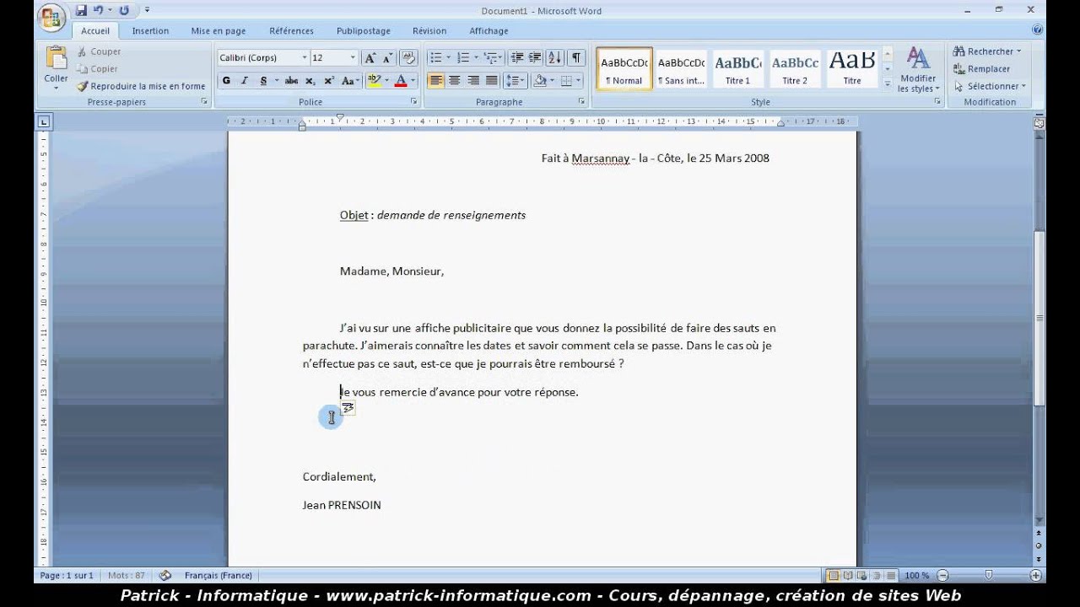Click the Office button logo

51,17
